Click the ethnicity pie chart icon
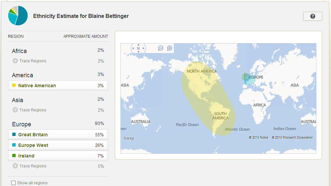 18,16
